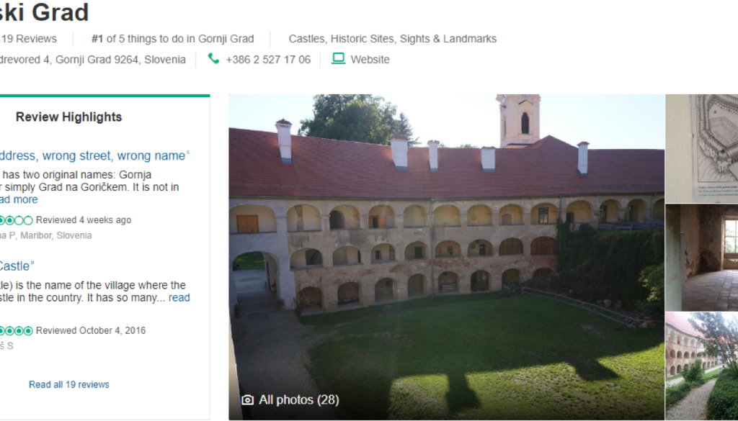Expand the Castle review with read link

[x=179, y=297]
